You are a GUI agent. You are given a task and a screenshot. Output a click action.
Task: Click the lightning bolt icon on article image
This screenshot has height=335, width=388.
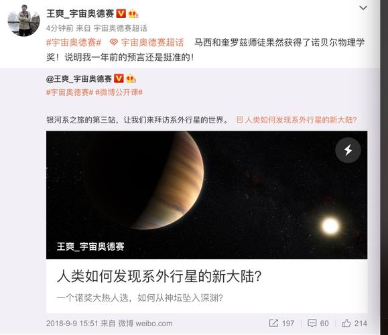point(348,150)
